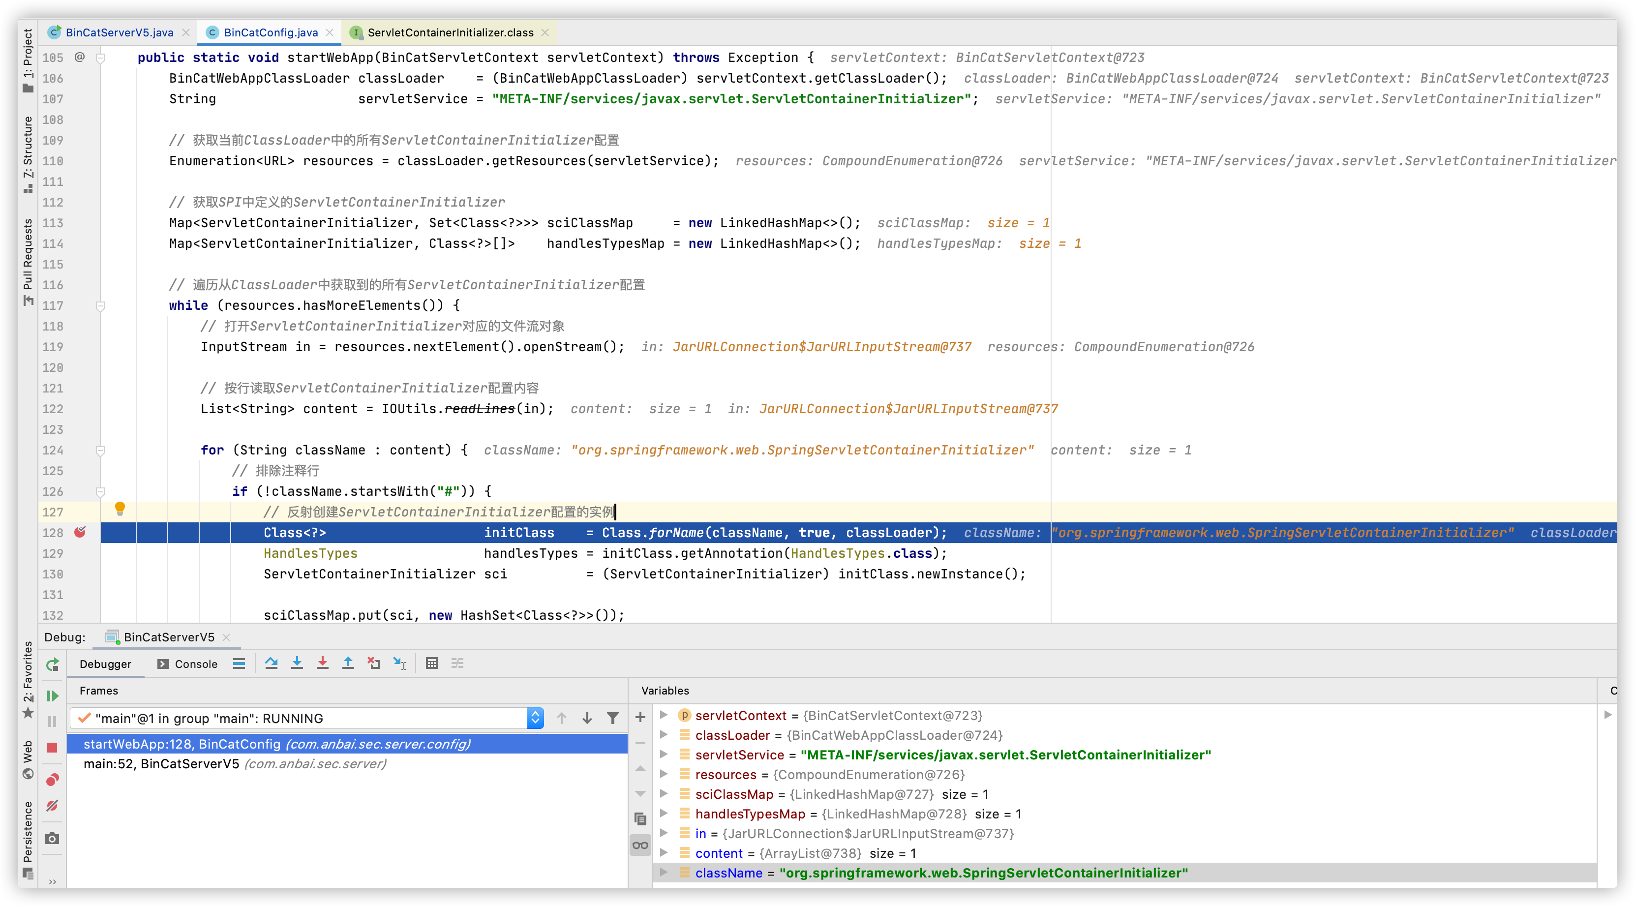
Task: Stop debugging with the red square icon
Action: pos(53,747)
